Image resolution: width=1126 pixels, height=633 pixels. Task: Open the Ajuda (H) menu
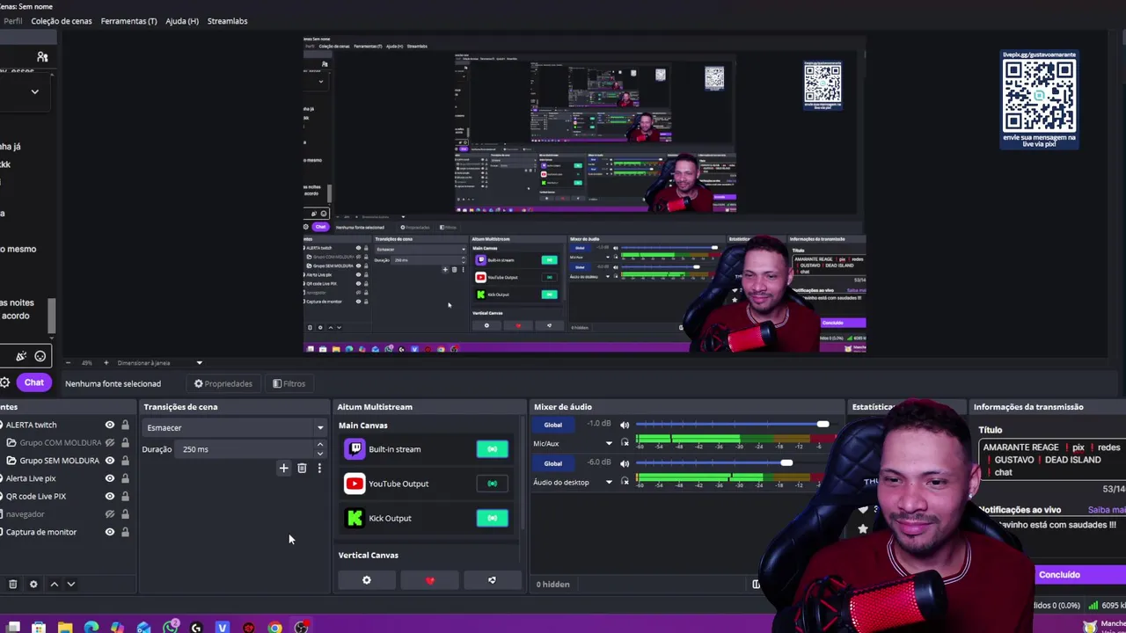(x=182, y=21)
